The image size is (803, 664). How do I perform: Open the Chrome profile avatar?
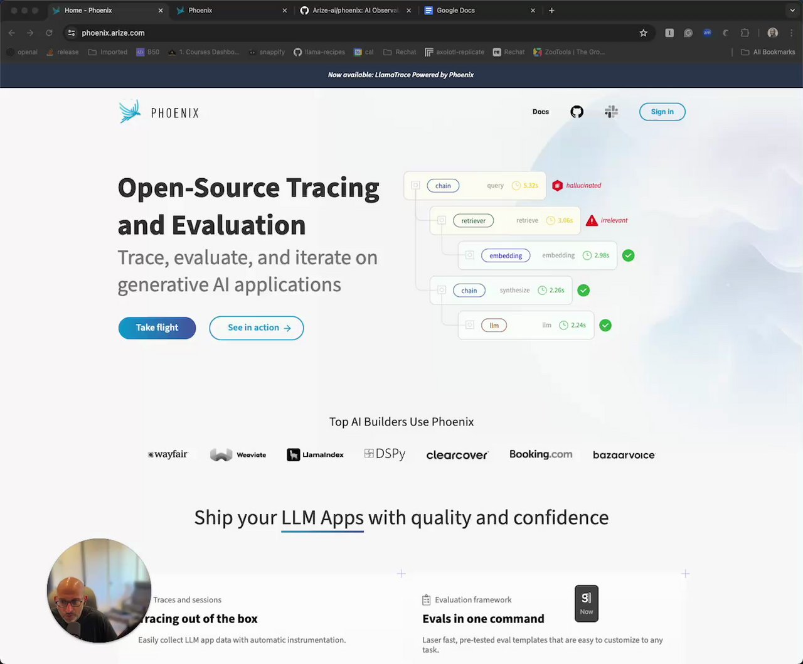773,33
